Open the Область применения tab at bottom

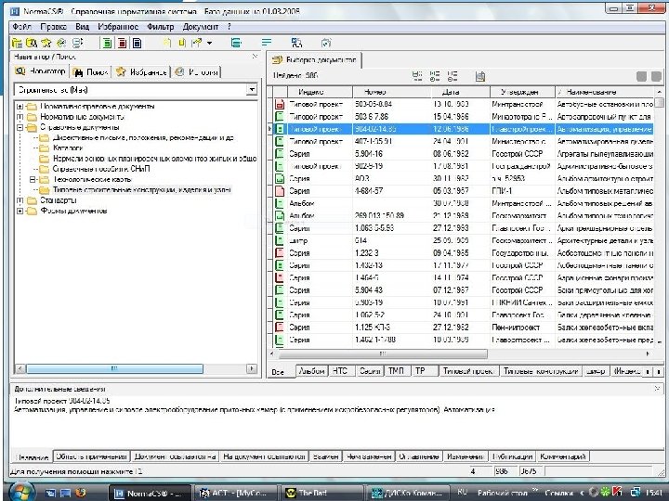tap(91, 456)
